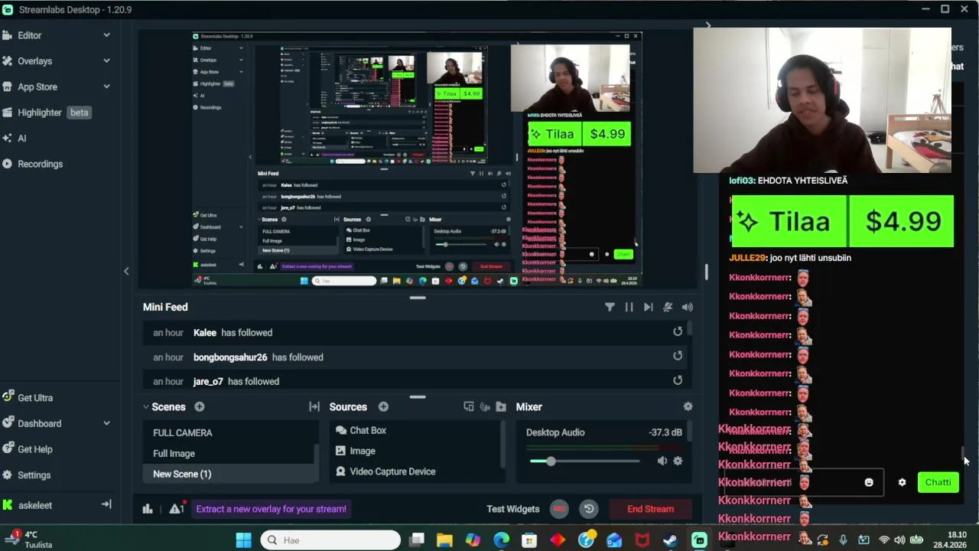
Task: Open Mixer advanced audio settings gear
Action: coord(688,407)
